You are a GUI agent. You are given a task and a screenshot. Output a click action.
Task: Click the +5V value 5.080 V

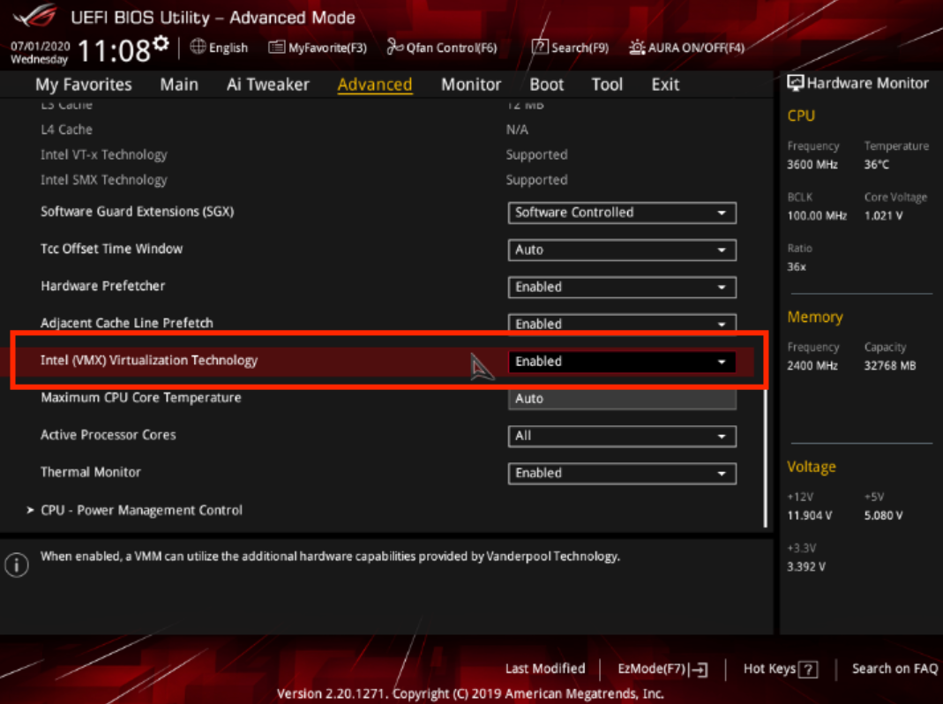click(884, 516)
